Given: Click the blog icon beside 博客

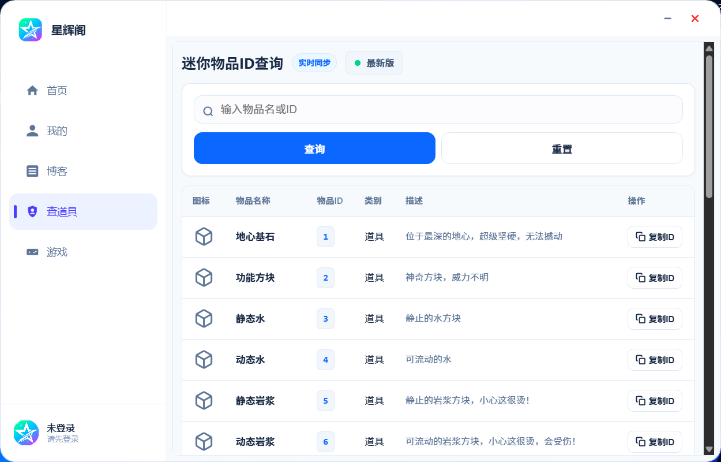Looking at the screenshot, I should pyautogui.click(x=32, y=172).
